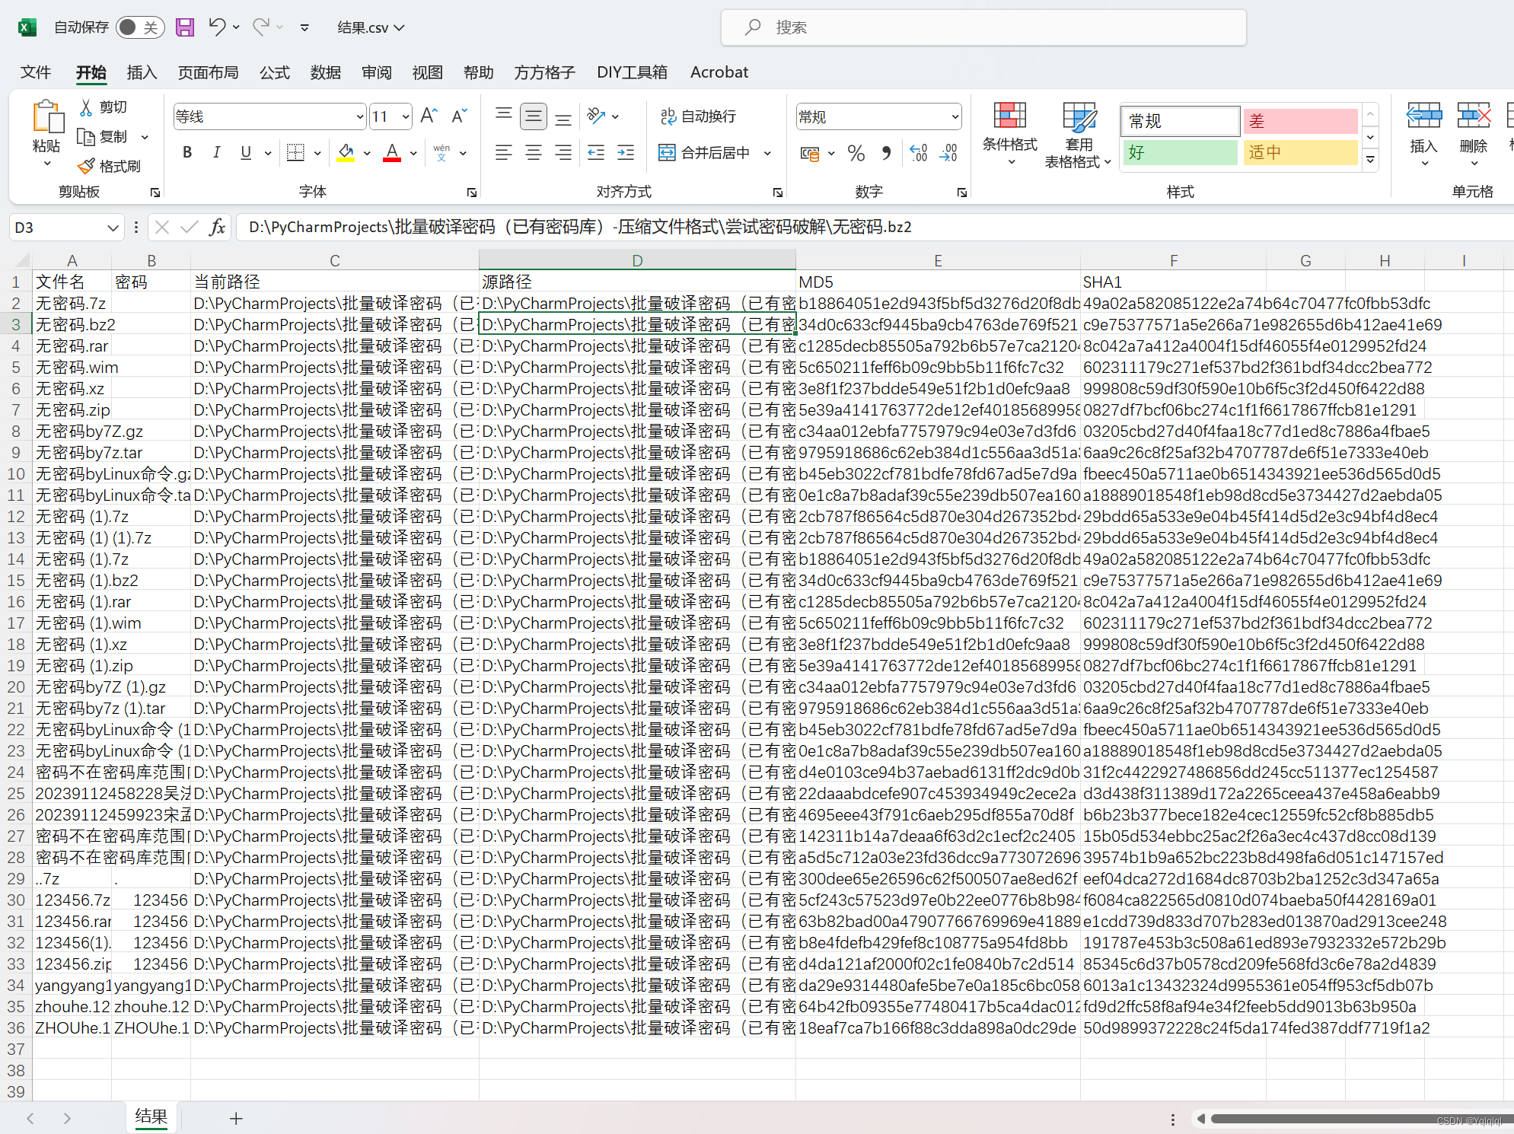Click the Format Painter brush icon

[x=87, y=166]
